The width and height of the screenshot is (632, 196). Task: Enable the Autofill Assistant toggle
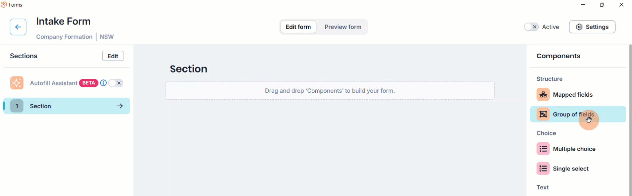point(116,83)
